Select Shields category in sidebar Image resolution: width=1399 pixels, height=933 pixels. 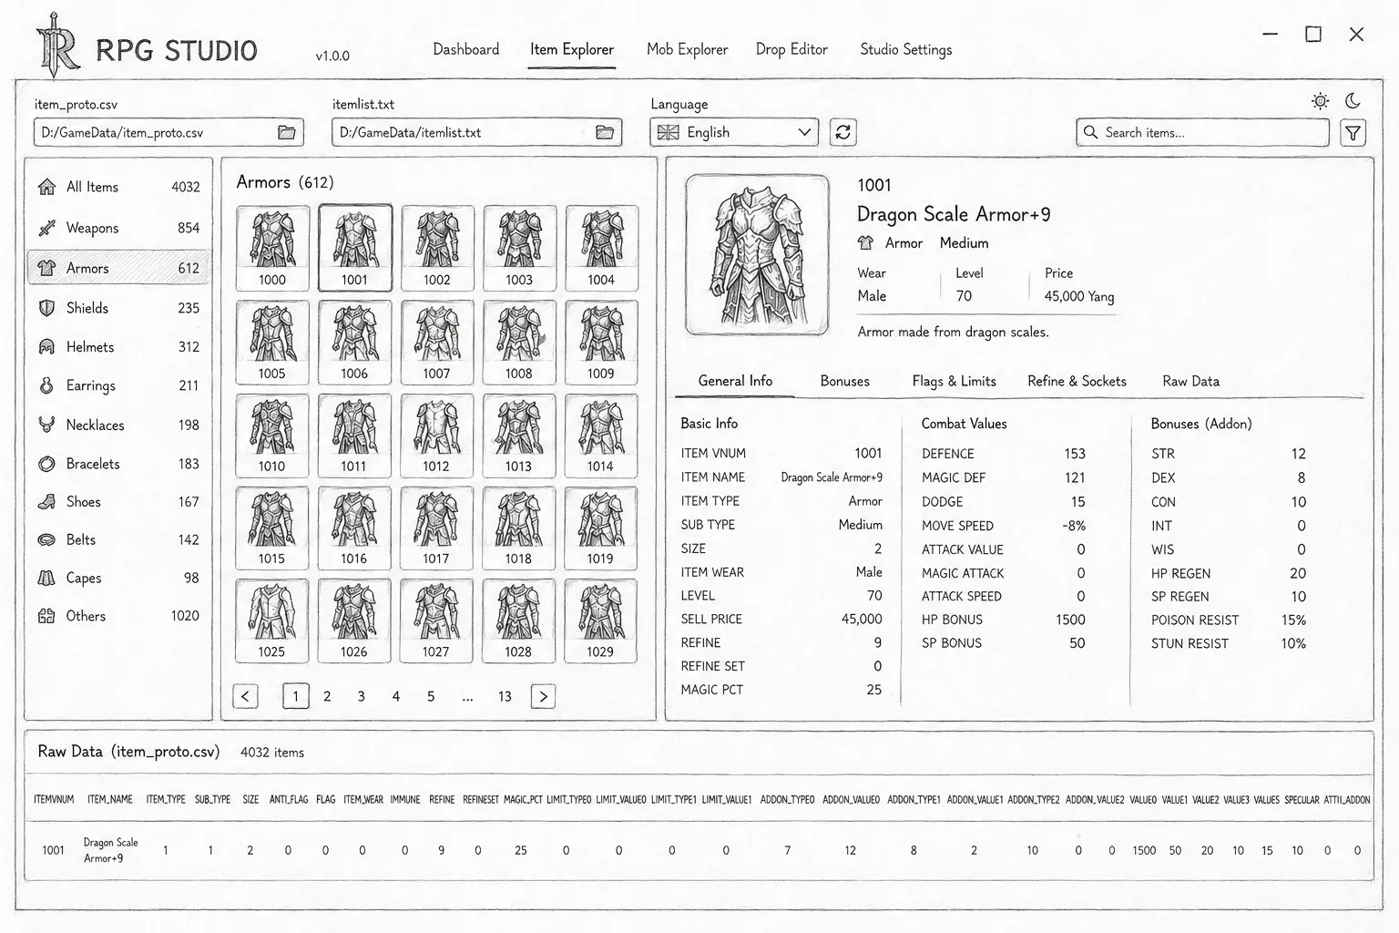118,308
